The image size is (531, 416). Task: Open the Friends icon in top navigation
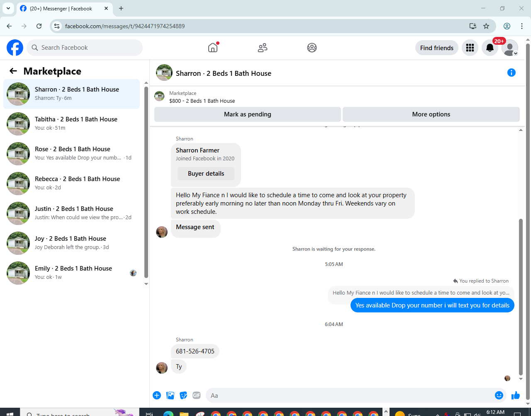[263, 48]
